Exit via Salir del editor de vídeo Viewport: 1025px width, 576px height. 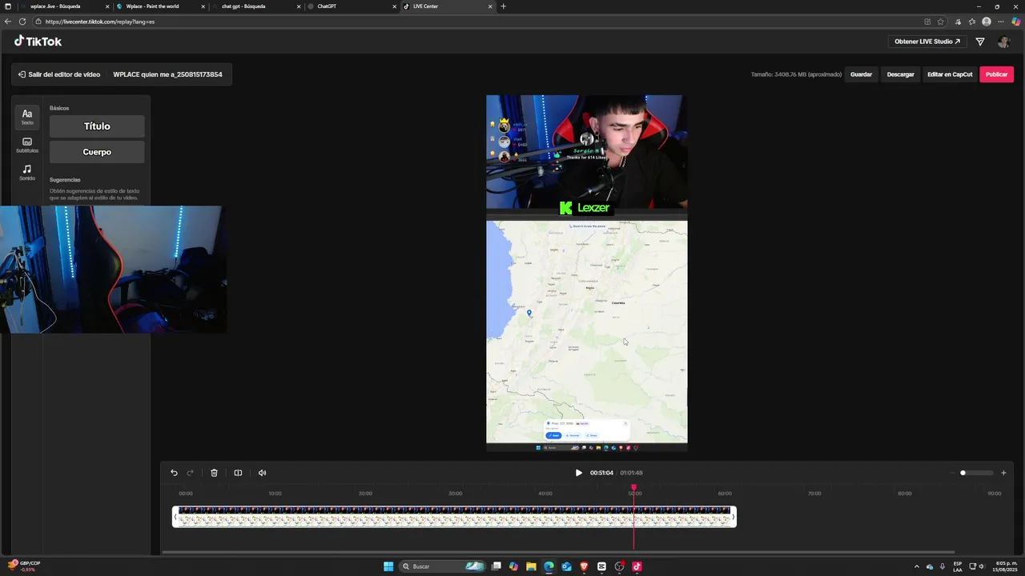click(59, 74)
